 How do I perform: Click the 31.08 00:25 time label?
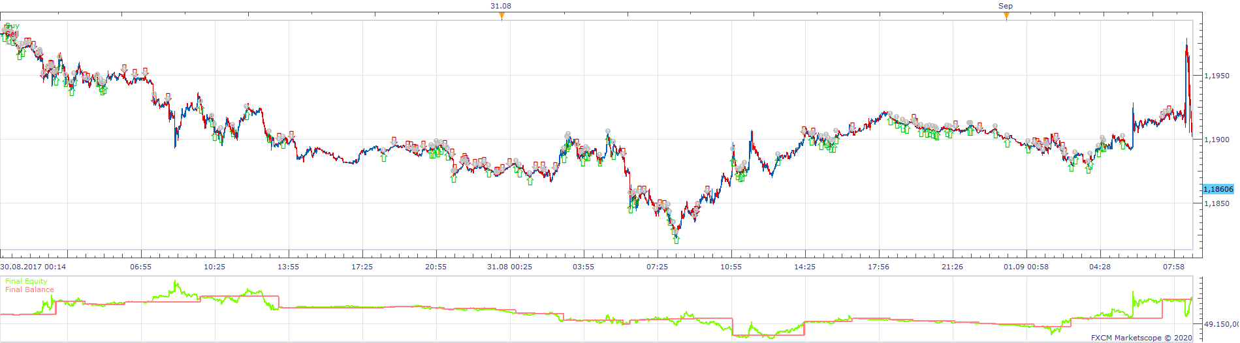[509, 267]
